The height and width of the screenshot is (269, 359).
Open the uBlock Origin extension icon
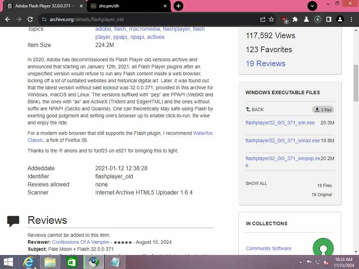285,20
